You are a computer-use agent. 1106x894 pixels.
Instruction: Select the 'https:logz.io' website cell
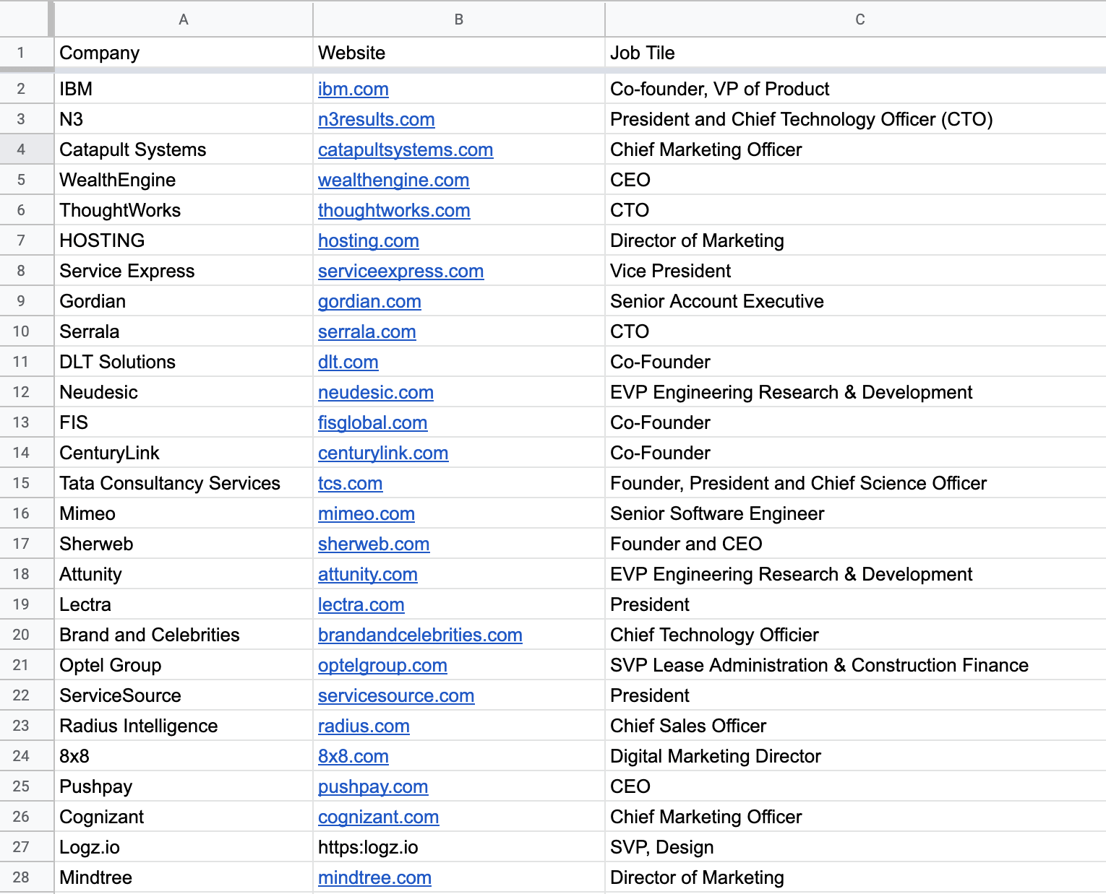click(459, 847)
